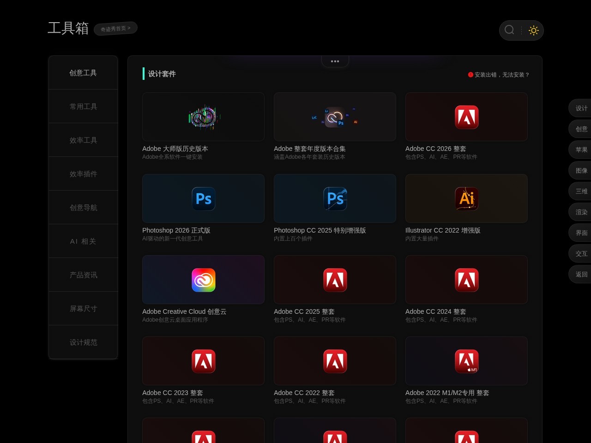
Task: Click the 内置上百个插件 description
Action: coord(293,239)
